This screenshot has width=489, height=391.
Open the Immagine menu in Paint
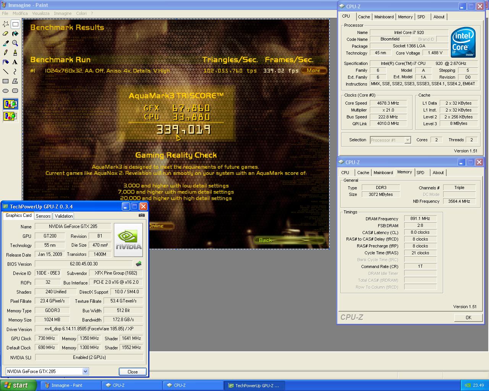point(63,13)
